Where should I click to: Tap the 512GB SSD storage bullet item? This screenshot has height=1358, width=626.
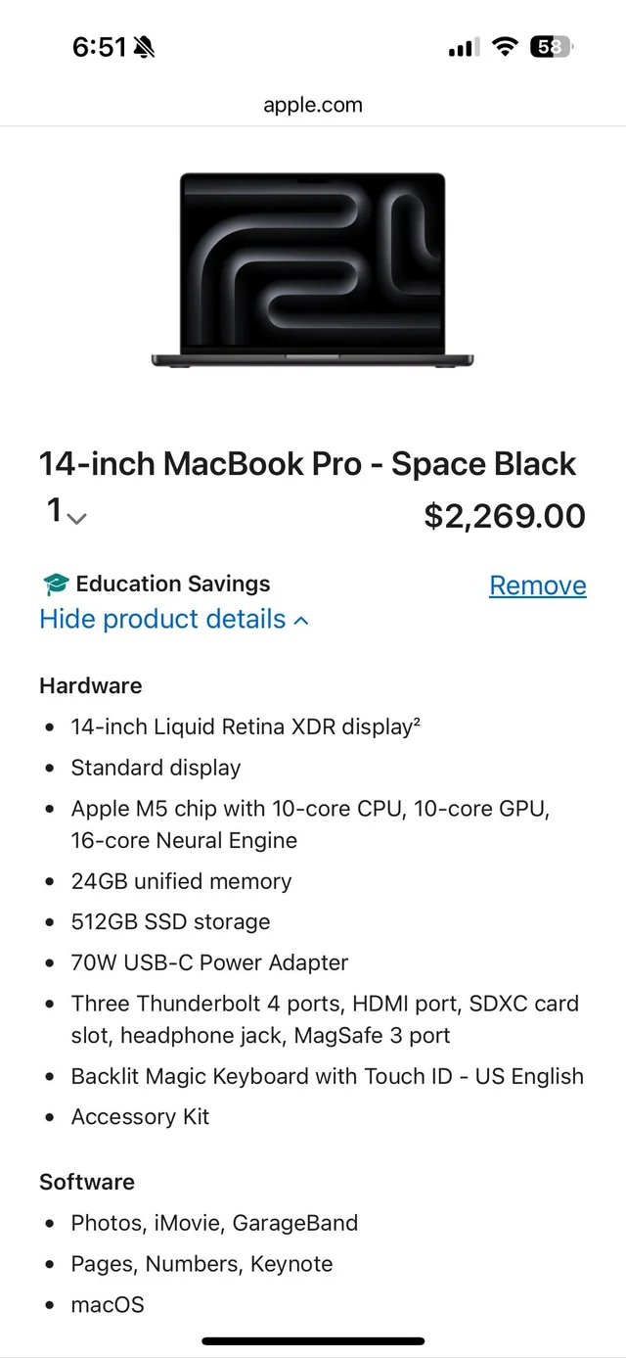tap(170, 921)
